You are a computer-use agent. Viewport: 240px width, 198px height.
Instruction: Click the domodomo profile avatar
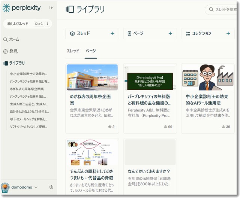(x=5, y=187)
